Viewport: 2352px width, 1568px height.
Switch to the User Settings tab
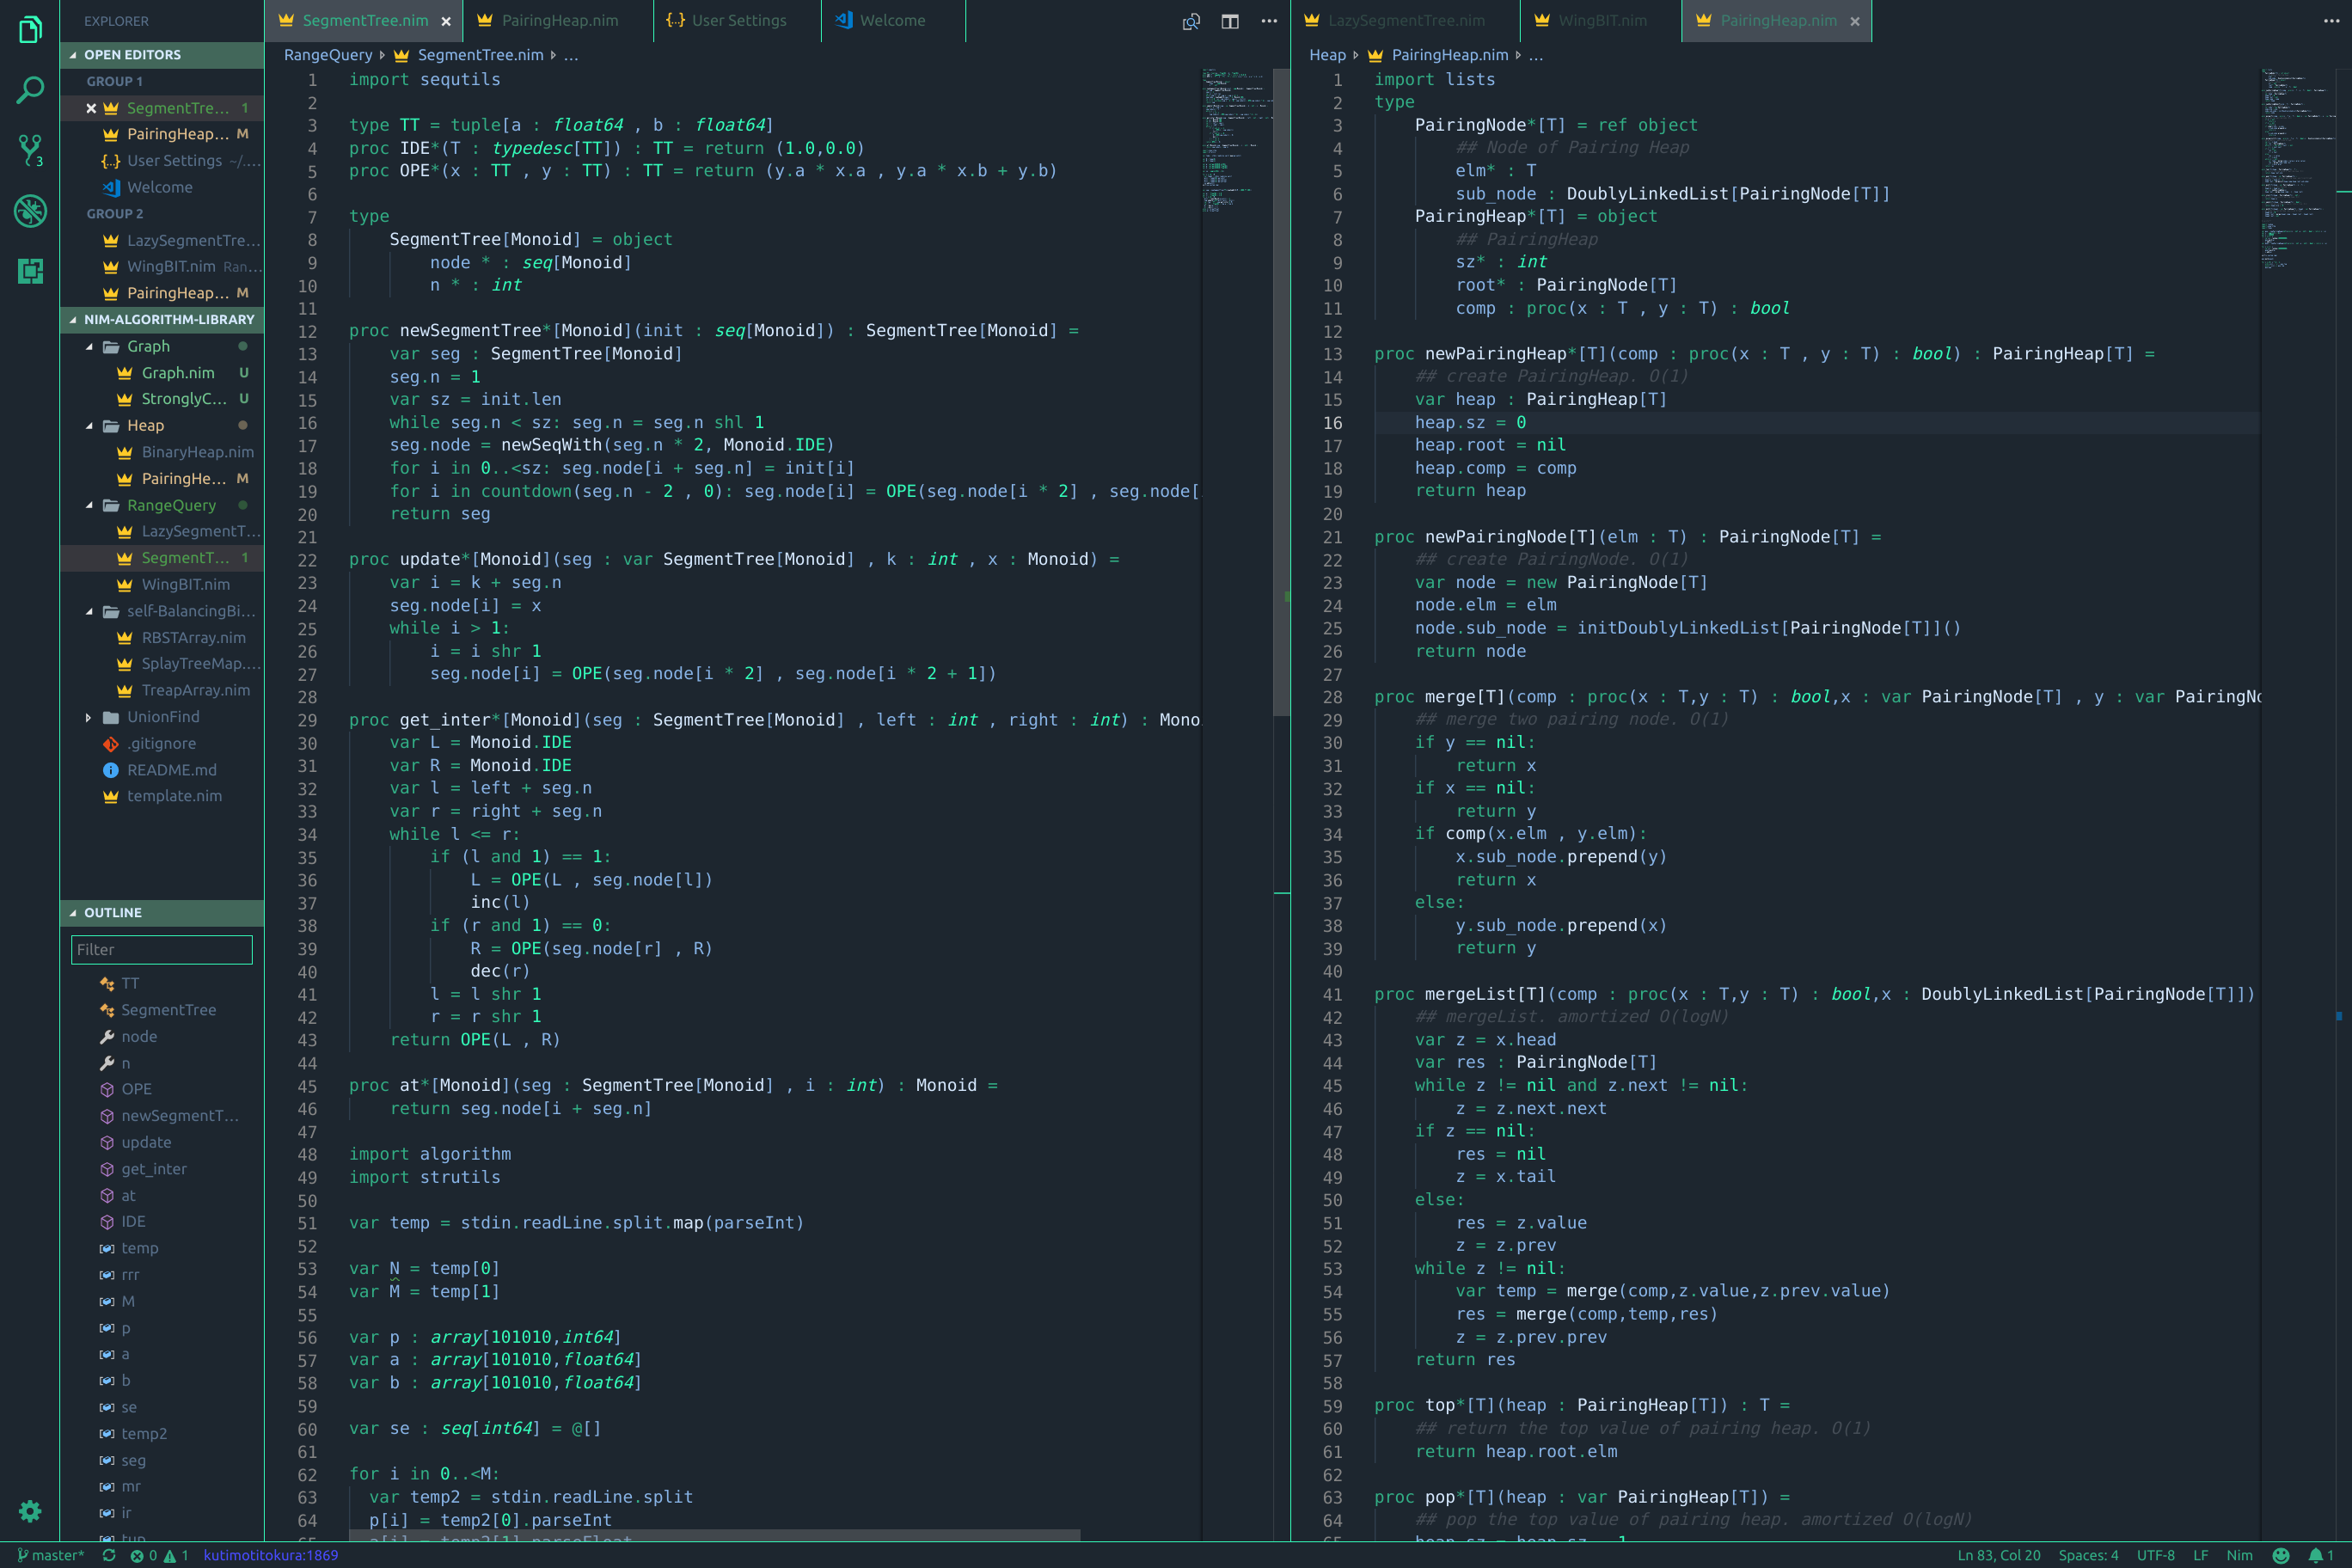[x=738, y=21]
